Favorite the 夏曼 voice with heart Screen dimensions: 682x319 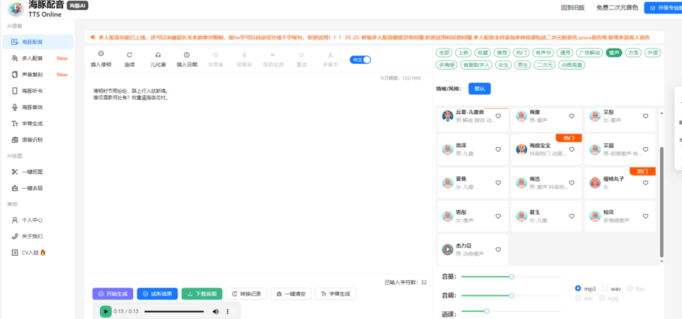(x=498, y=183)
